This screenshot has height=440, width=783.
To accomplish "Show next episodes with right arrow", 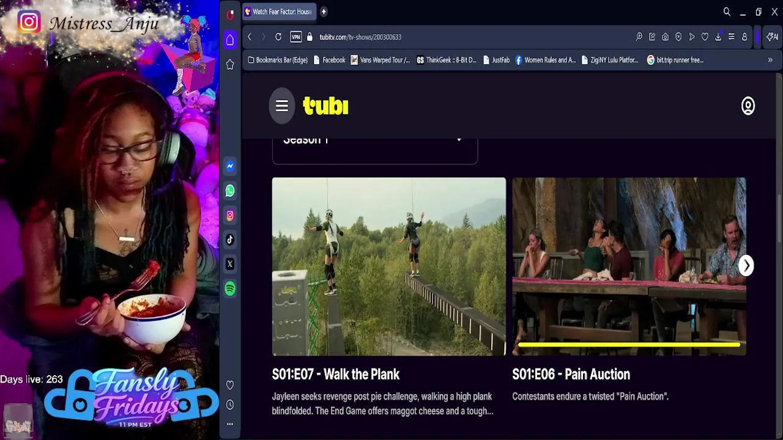I will [746, 266].
